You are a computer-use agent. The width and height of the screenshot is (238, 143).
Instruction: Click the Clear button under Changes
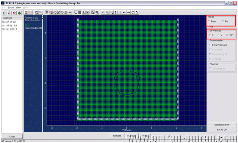pyautogui.click(x=12, y=137)
